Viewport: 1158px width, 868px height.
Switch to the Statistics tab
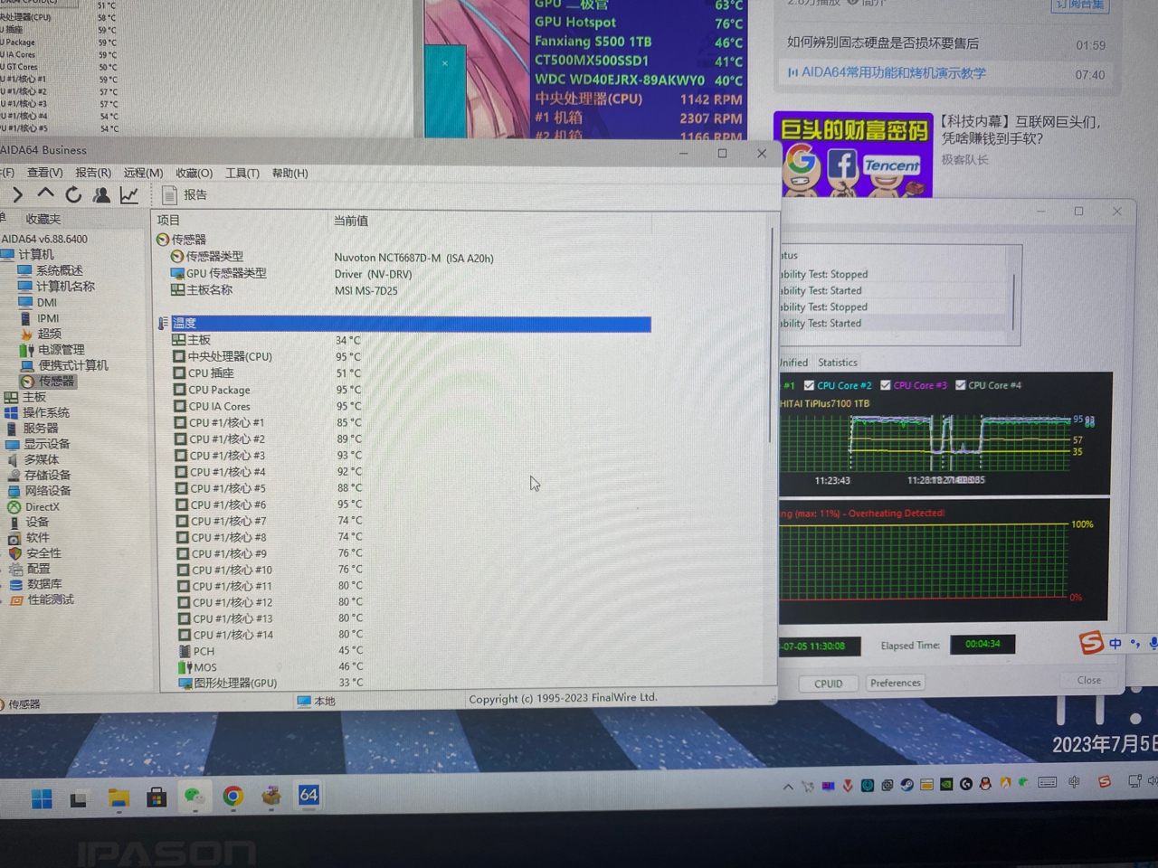pos(837,363)
